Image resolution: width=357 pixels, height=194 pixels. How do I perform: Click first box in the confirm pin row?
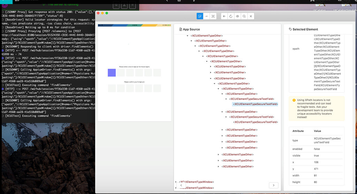[x=112, y=88]
